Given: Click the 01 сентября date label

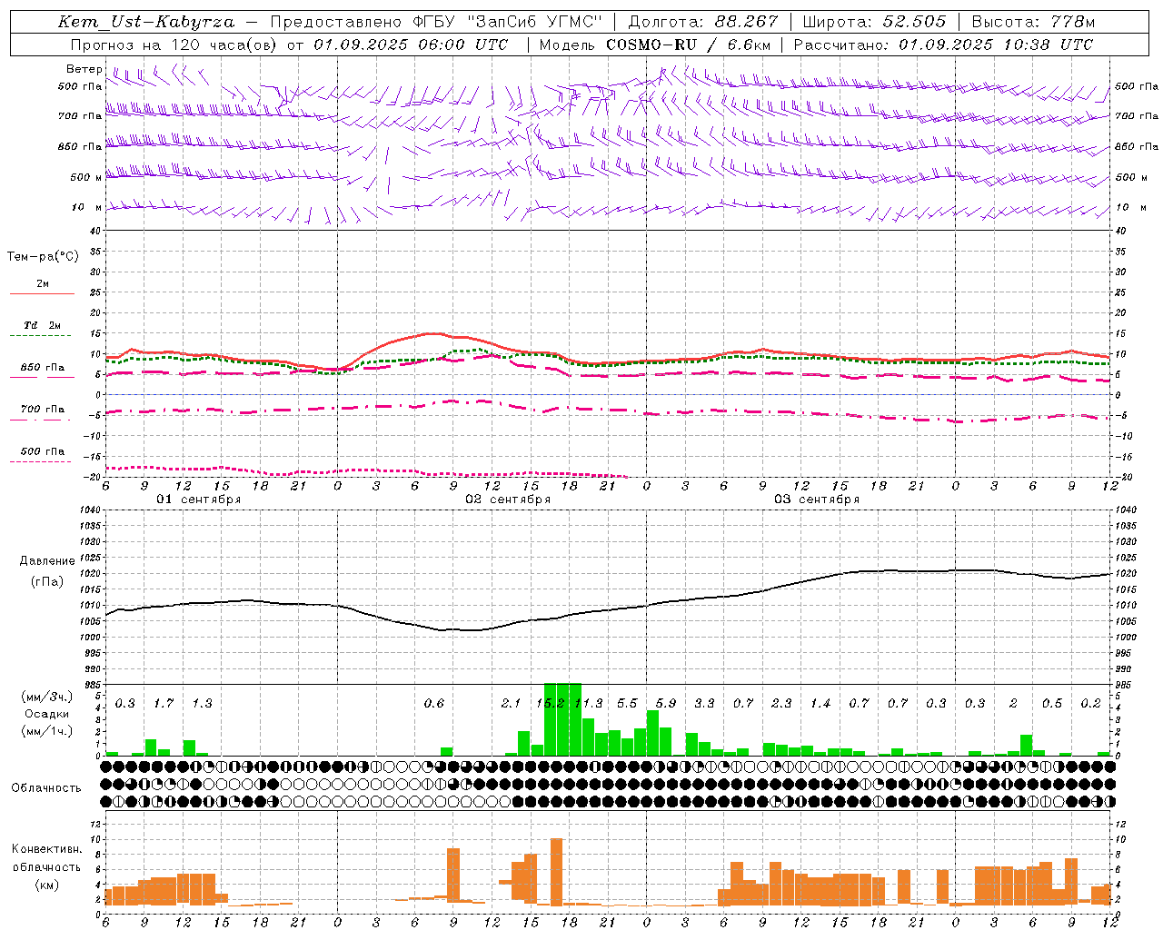Looking at the screenshot, I should [199, 500].
